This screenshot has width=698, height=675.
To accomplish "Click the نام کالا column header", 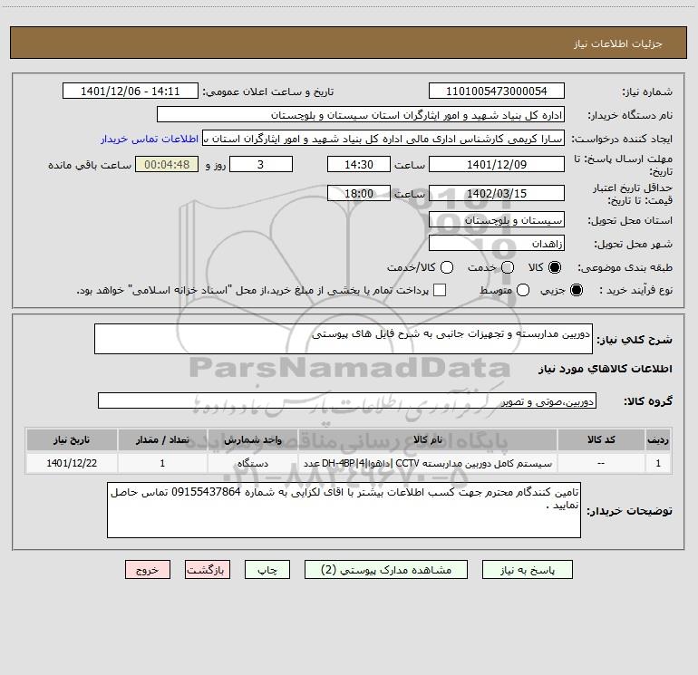I will pyautogui.click(x=427, y=439).
